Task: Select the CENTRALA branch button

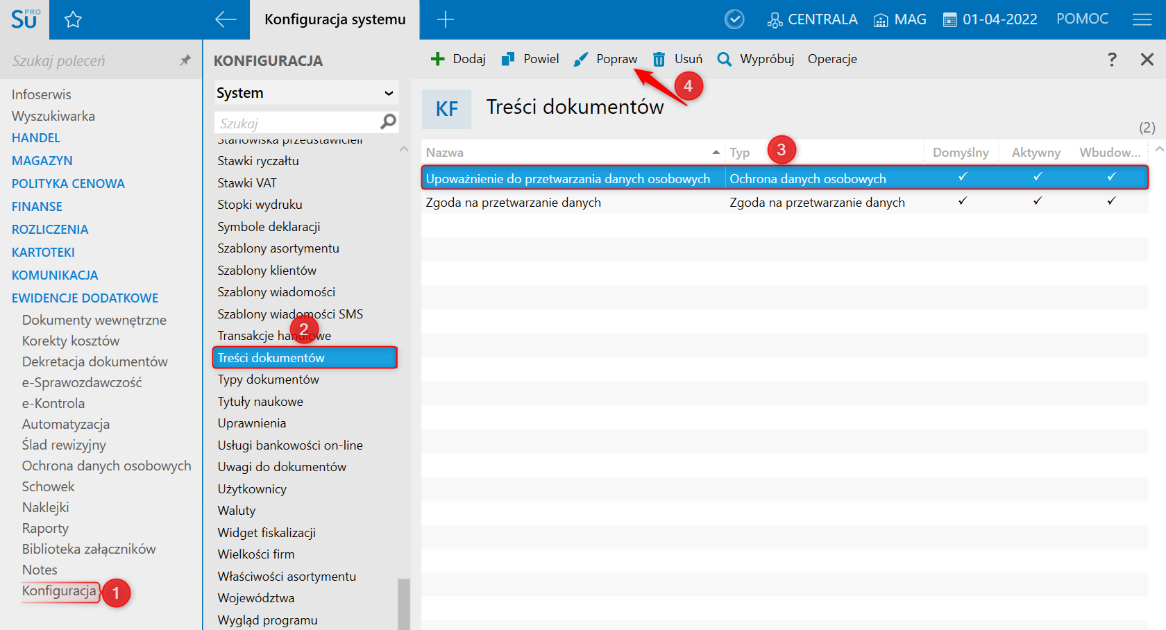Action: click(813, 19)
